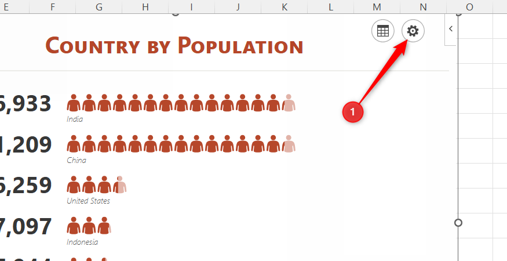
Task: Select column header H
Action: pyautogui.click(x=145, y=7)
